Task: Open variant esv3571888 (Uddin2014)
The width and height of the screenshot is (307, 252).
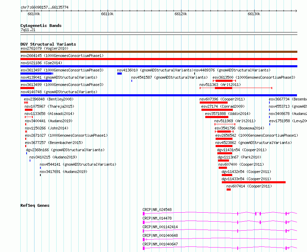Action: pos(228,114)
